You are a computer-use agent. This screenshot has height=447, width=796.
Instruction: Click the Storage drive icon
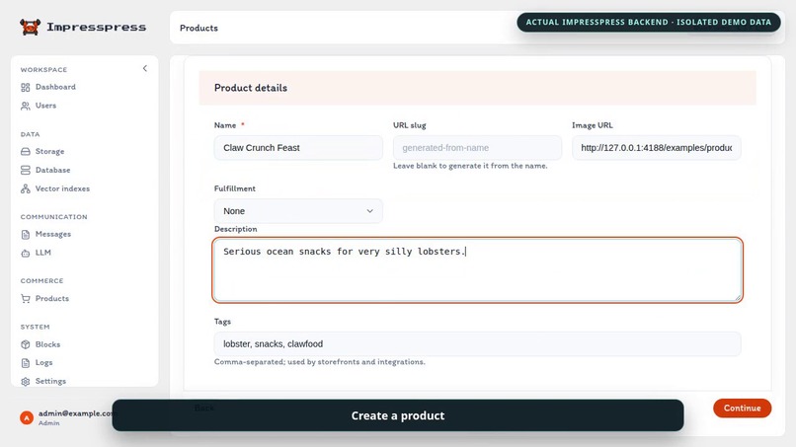click(26, 151)
